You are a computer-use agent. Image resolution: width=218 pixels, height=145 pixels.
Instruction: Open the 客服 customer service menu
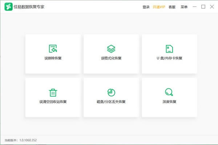coord(172,7)
